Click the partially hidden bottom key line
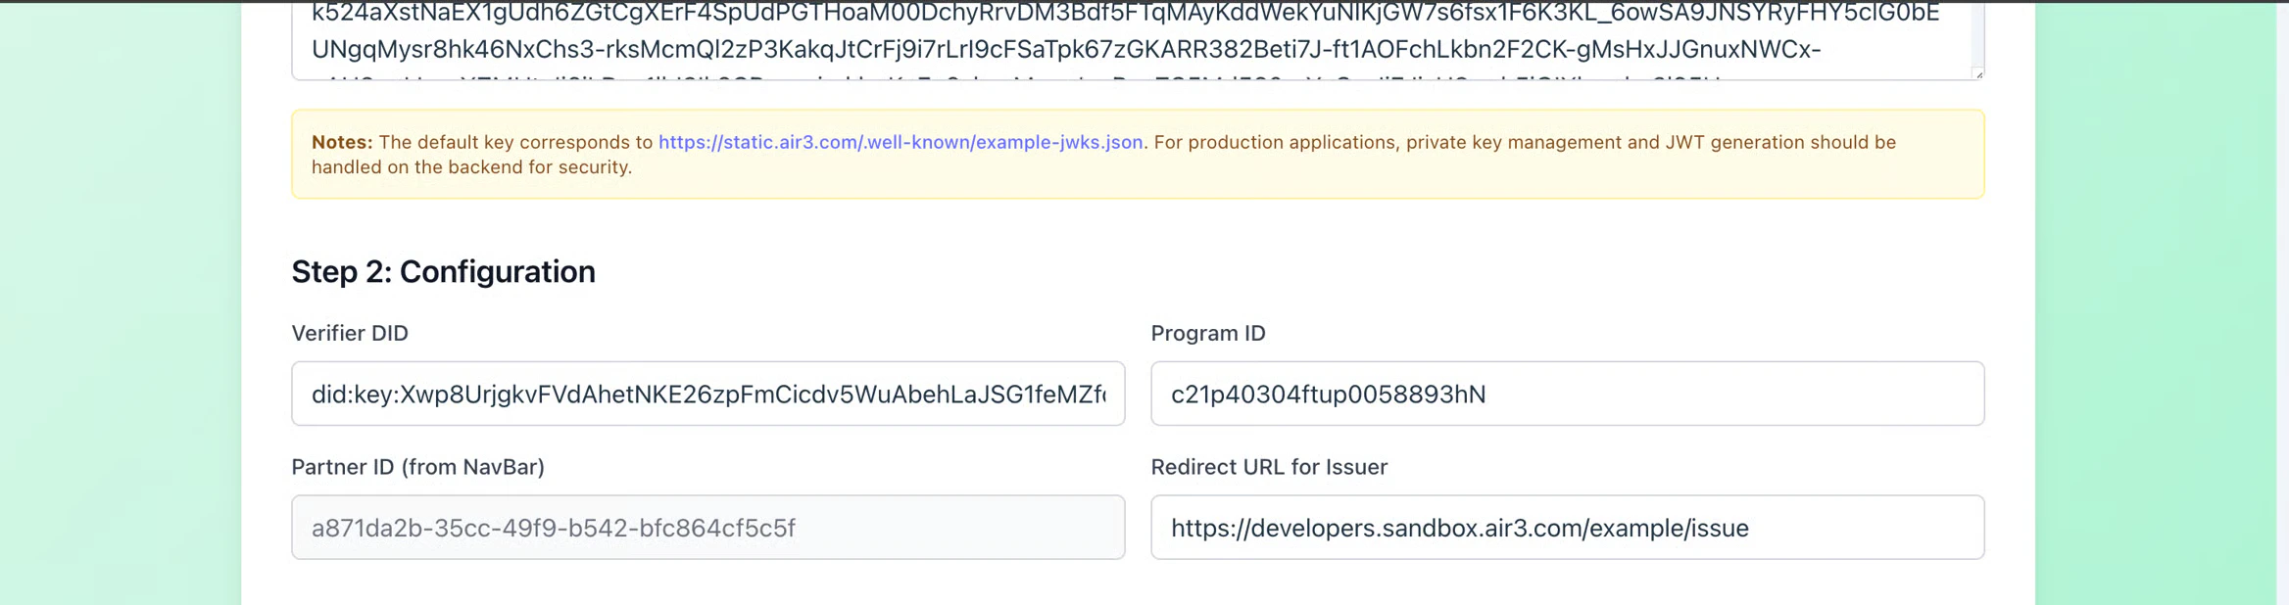The width and height of the screenshot is (2289, 605). click(1019, 76)
